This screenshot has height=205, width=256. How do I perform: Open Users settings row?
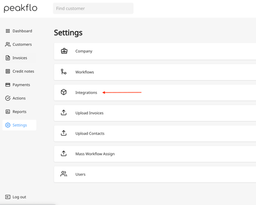click(155, 174)
